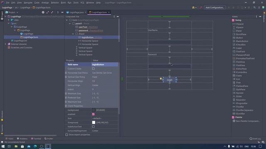Select JSlider palette component

[237, 96]
